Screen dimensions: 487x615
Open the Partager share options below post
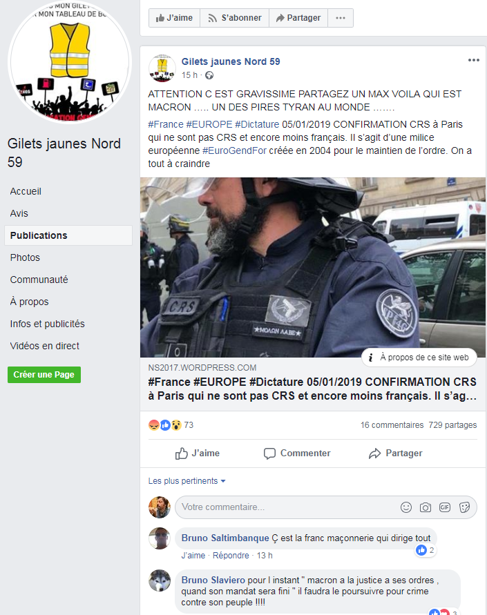pyautogui.click(x=396, y=453)
